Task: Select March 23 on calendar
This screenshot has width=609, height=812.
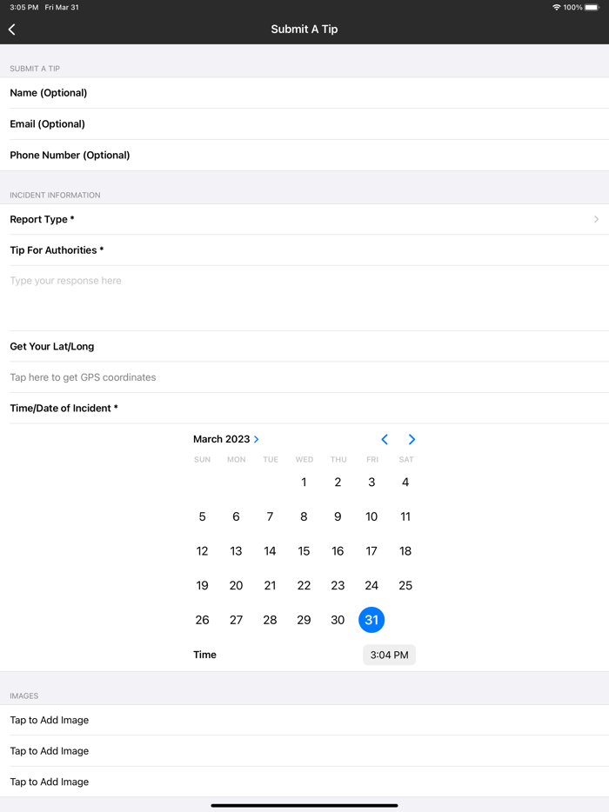Action: pos(338,585)
